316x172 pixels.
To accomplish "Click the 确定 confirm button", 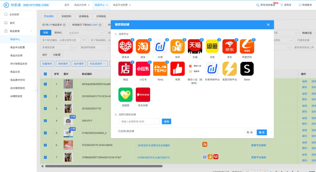I will coord(262,132).
